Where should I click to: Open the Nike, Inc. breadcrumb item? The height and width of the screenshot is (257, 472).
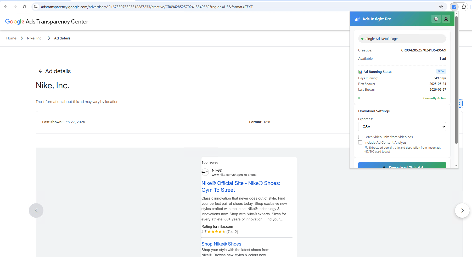[35, 38]
